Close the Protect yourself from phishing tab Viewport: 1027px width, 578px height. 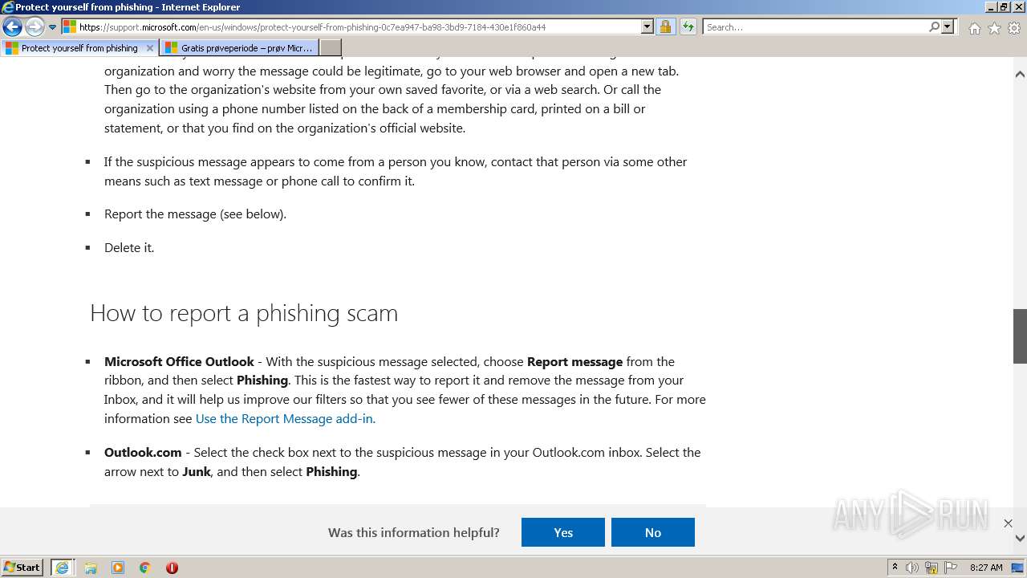point(149,48)
